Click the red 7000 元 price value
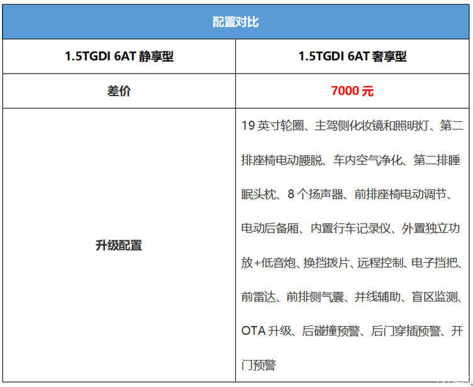The image size is (473, 387). 352,90
